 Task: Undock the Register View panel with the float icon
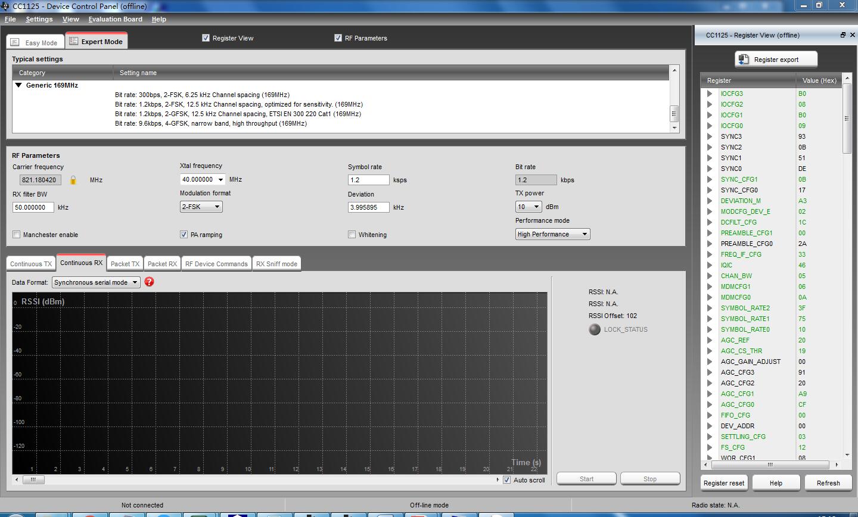point(843,35)
